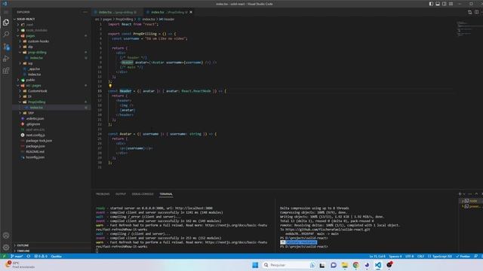
Task: Expand the CustomHook folder
Action: point(52,91)
